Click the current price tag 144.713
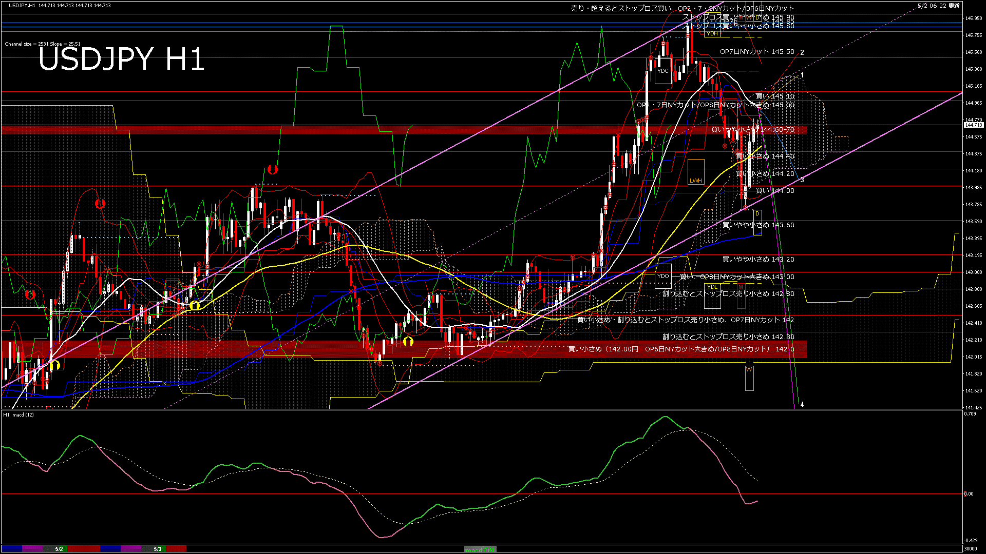The image size is (986, 554). (973, 125)
